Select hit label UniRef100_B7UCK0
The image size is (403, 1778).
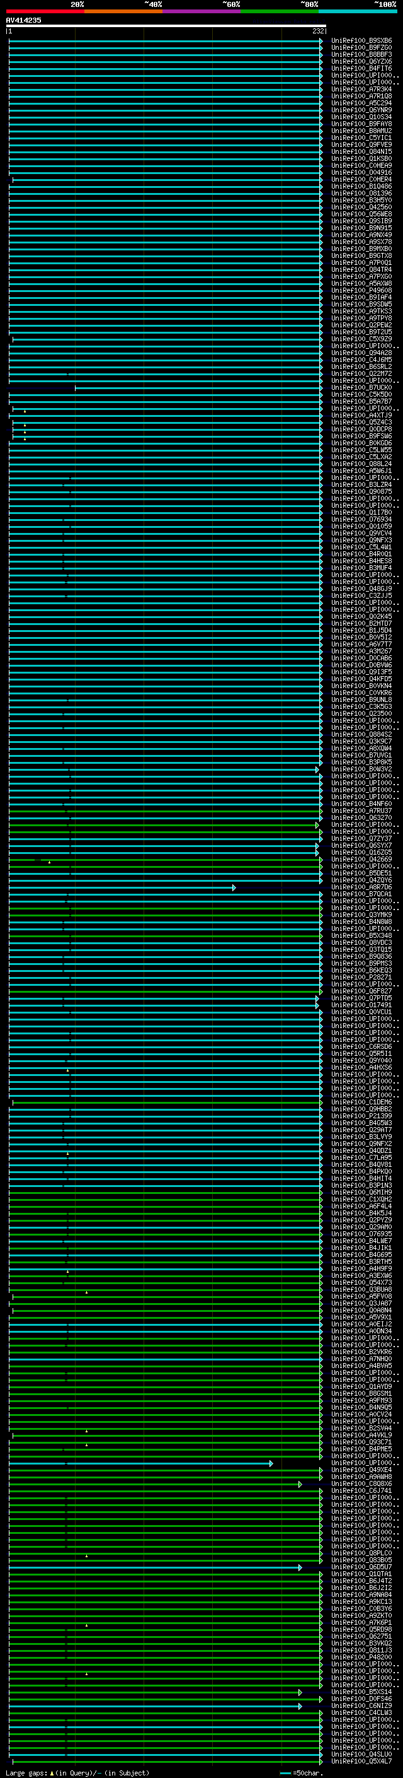coord(361,388)
